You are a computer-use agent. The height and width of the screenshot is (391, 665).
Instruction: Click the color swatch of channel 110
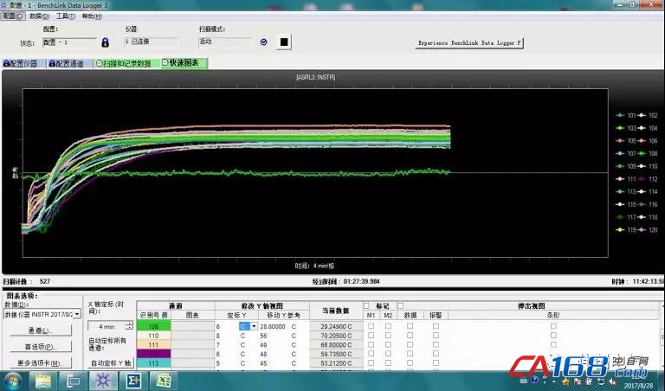click(153, 336)
